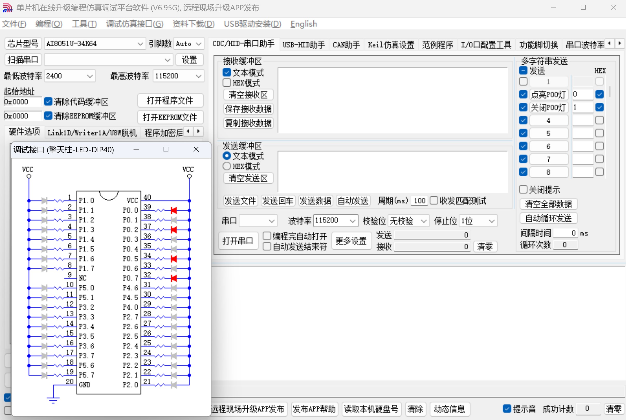Image resolution: width=626 pixels, height=420 pixels.
Task: Select send buffer HEX模式 radio button
Action: tap(227, 166)
